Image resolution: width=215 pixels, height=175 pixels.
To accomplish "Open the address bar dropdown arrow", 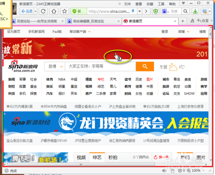I will (x=139, y=11).
